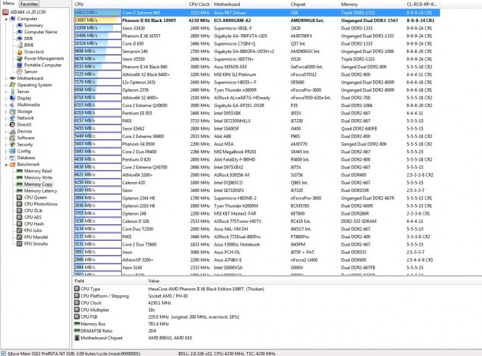Click the Operating System Windows icon
The width and height of the screenshot is (482, 356).
coord(13,85)
